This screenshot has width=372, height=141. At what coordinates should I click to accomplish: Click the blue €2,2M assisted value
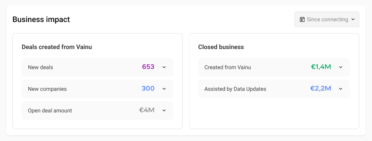321,88
